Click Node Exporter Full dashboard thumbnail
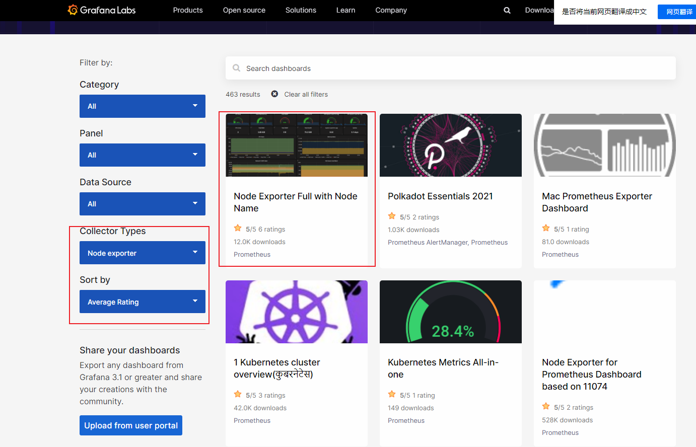Viewport: 696px width, 447px height. click(x=297, y=145)
